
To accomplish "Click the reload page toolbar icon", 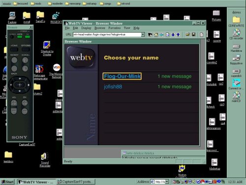I will click(167, 35).
